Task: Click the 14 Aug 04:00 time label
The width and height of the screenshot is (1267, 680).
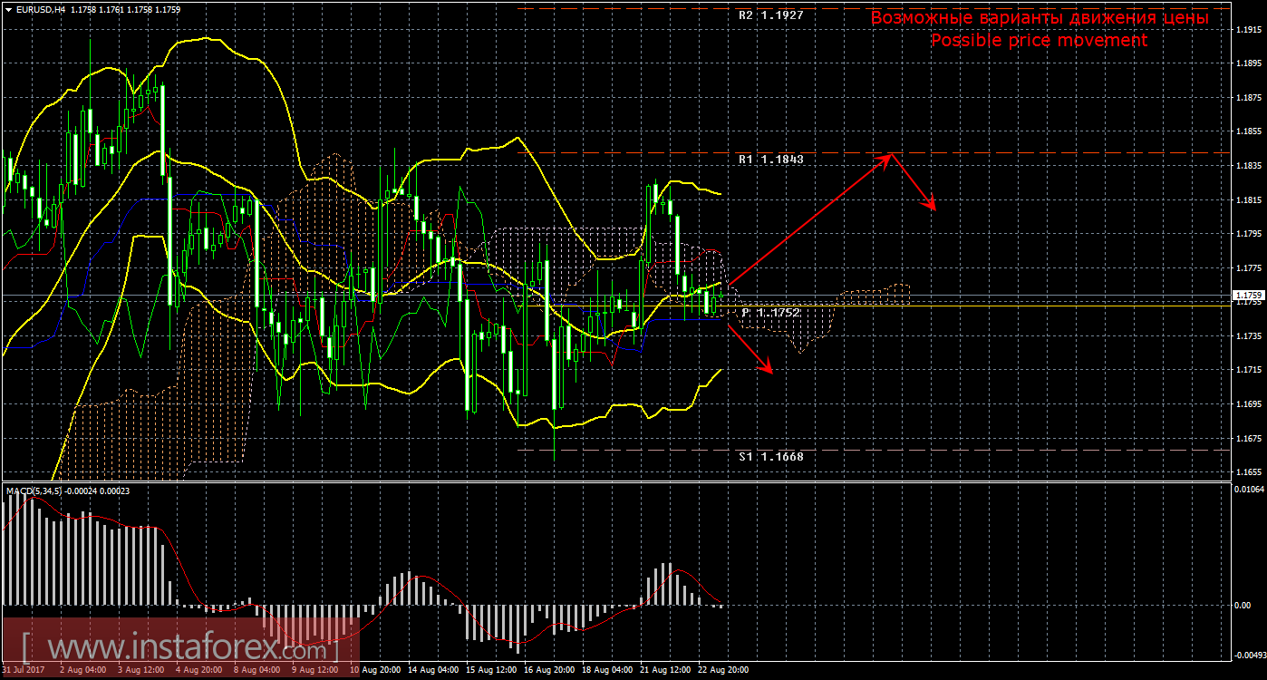Action: click(433, 670)
